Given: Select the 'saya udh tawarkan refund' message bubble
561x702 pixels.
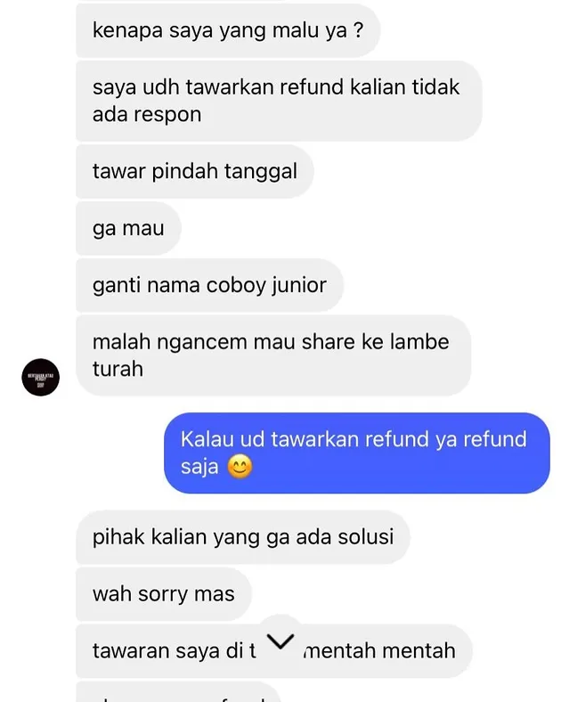Looking at the screenshot, I should pyautogui.click(x=279, y=101).
